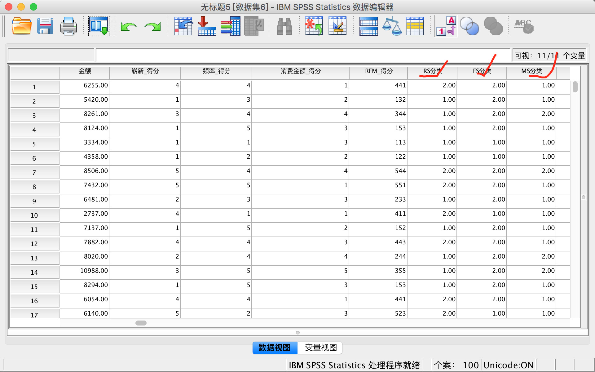Switch to the 变量视图 tab
This screenshot has height=372, width=595.
tap(320, 348)
